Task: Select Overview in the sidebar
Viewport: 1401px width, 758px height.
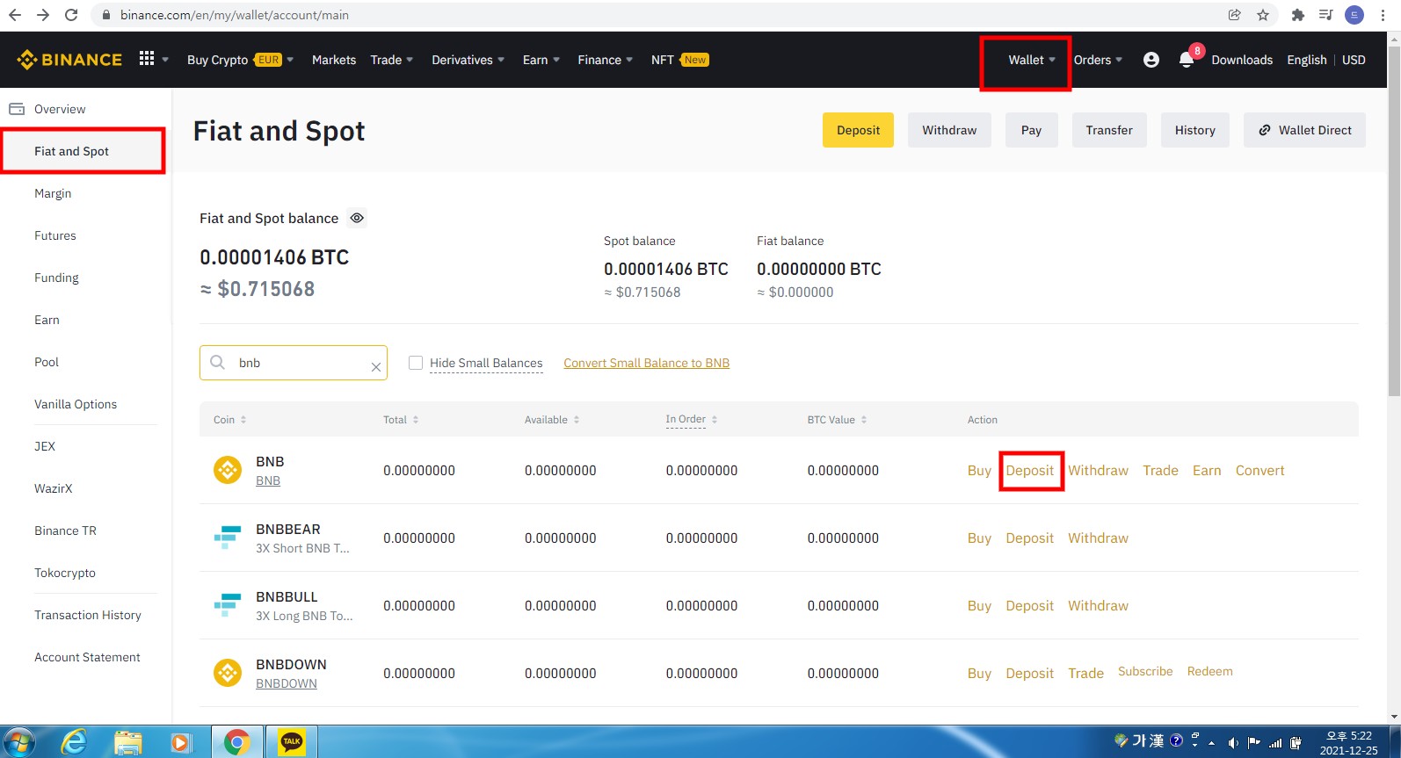Action: pyautogui.click(x=60, y=109)
